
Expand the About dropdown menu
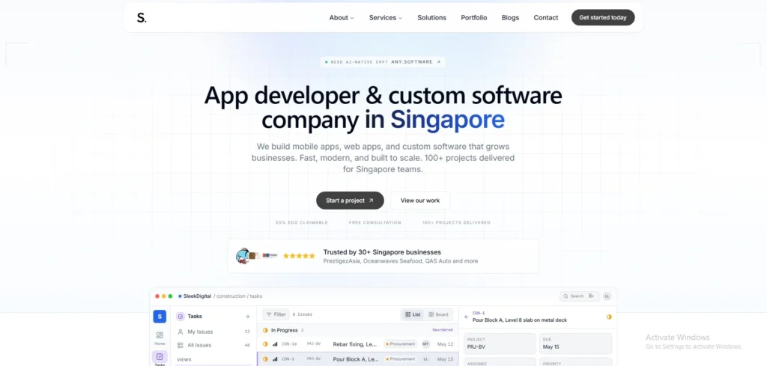[x=341, y=18]
